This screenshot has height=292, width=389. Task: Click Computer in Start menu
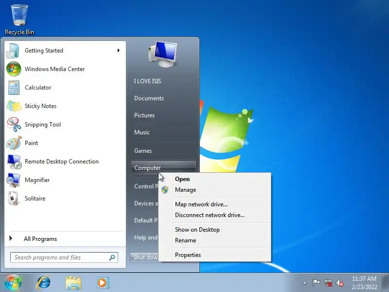point(163,168)
